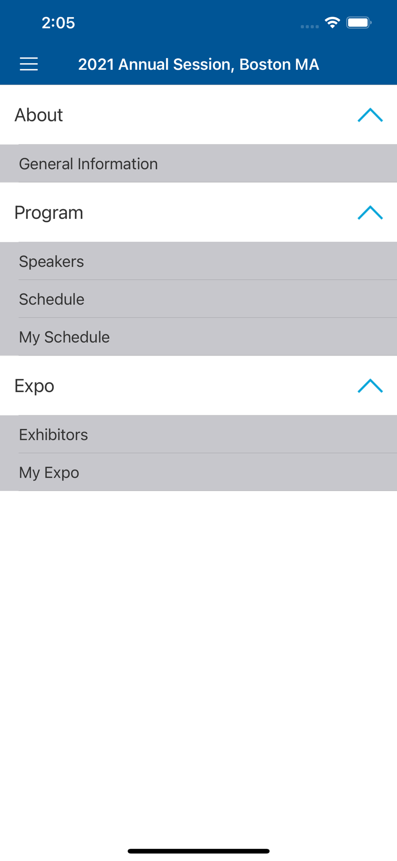Tap the Wi-Fi status icon
Screen dimensions: 397x861
coord(332,22)
